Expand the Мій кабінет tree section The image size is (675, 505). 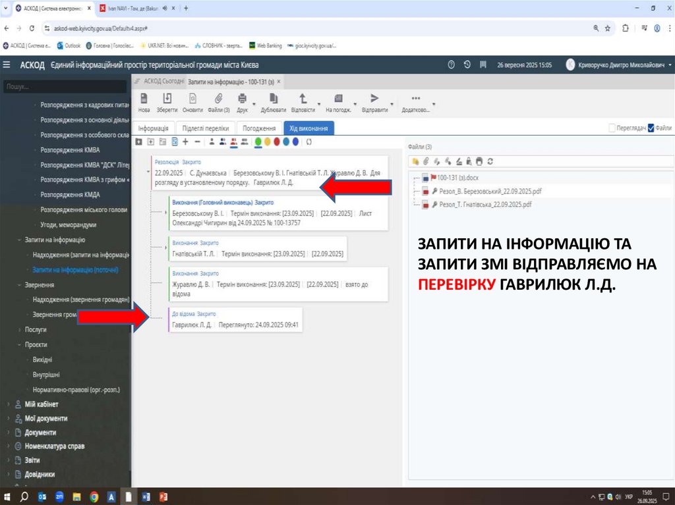[x=8, y=404]
